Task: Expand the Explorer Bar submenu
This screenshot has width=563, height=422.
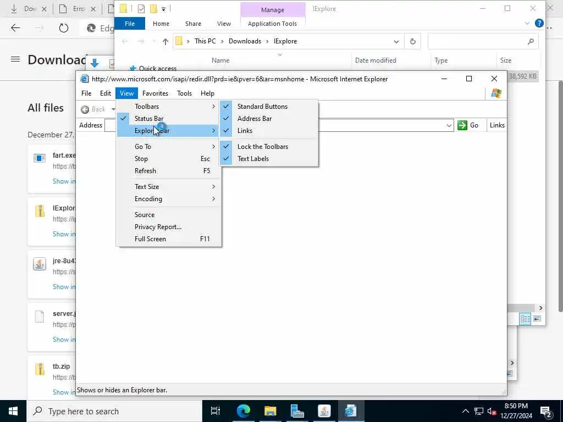Action: (x=168, y=131)
